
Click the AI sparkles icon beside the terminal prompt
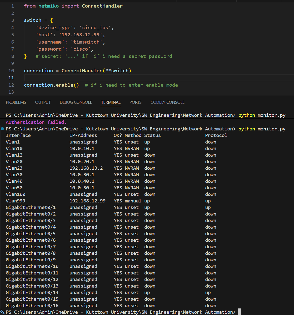[x=3, y=312]
